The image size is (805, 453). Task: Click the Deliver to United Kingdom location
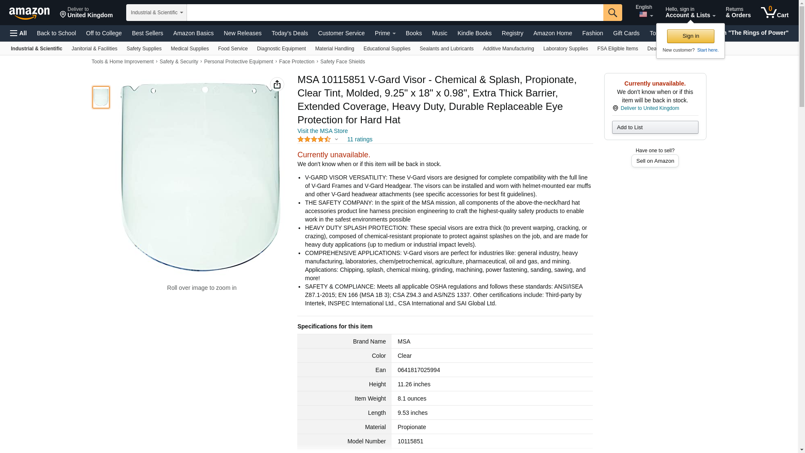(86, 13)
